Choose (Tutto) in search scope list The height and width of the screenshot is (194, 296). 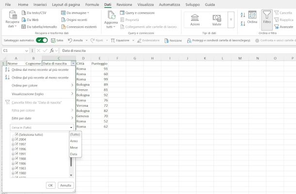pos(75,134)
